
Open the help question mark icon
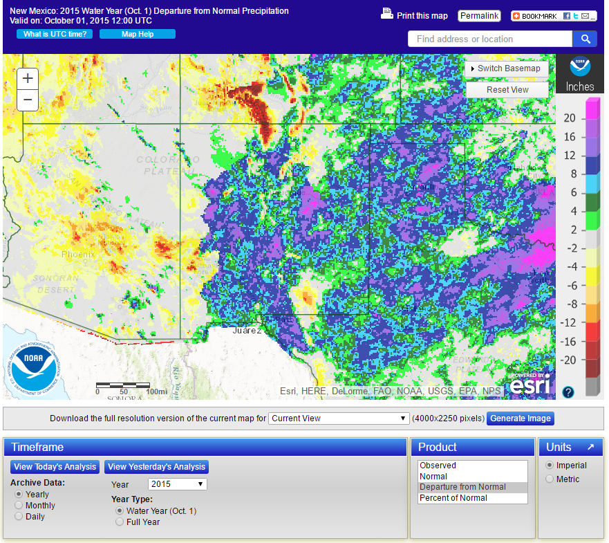(x=568, y=392)
